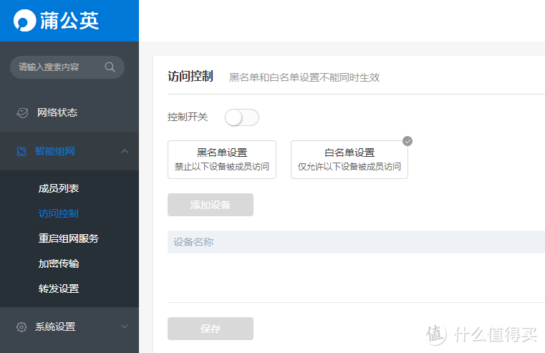Select the 白名单设置 option card

[x=349, y=160]
